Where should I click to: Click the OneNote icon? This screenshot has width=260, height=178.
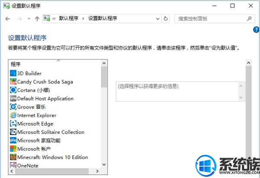13,165
